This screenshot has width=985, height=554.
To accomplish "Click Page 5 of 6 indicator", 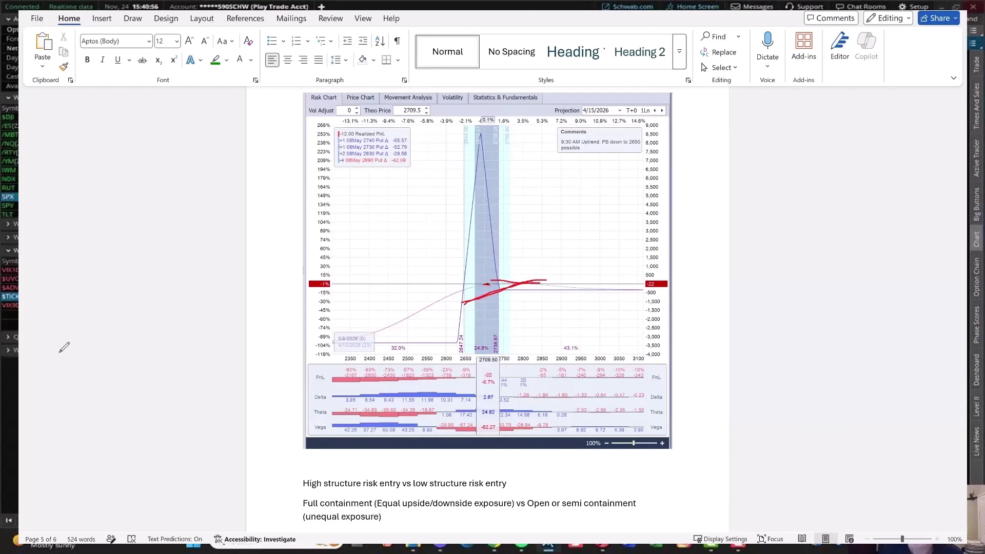I will coord(41,539).
